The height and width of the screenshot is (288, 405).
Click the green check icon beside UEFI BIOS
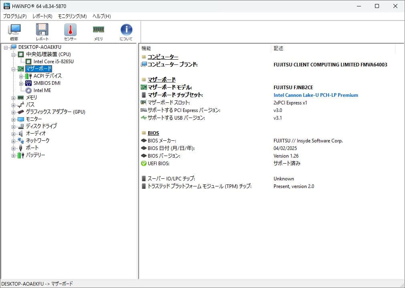(x=143, y=164)
